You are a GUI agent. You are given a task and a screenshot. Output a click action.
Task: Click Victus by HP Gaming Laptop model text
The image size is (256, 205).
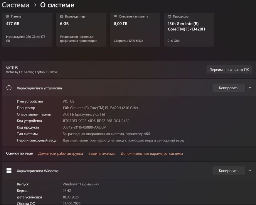pos(32,72)
